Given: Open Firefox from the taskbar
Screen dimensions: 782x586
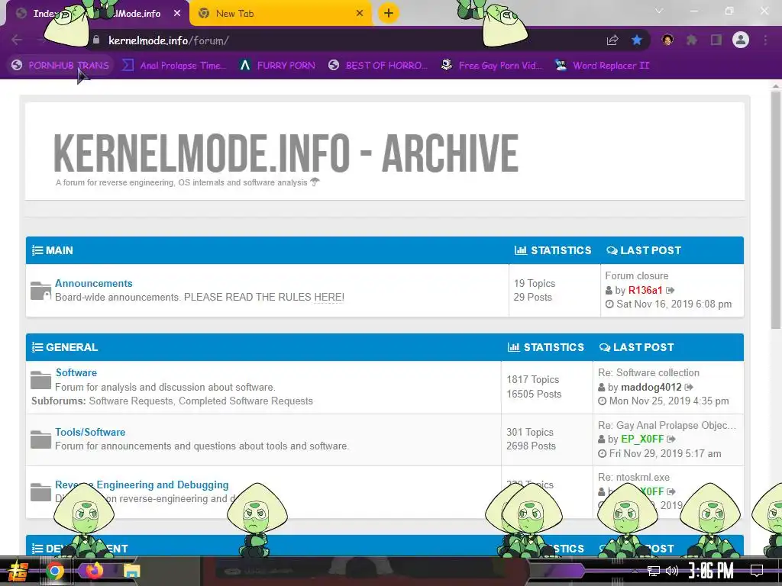Looking at the screenshot, I should pyautogui.click(x=94, y=571).
